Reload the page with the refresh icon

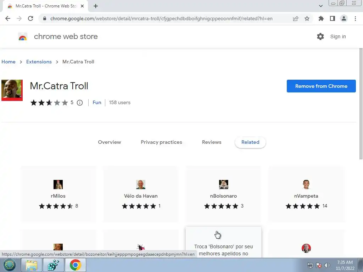(30, 18)
